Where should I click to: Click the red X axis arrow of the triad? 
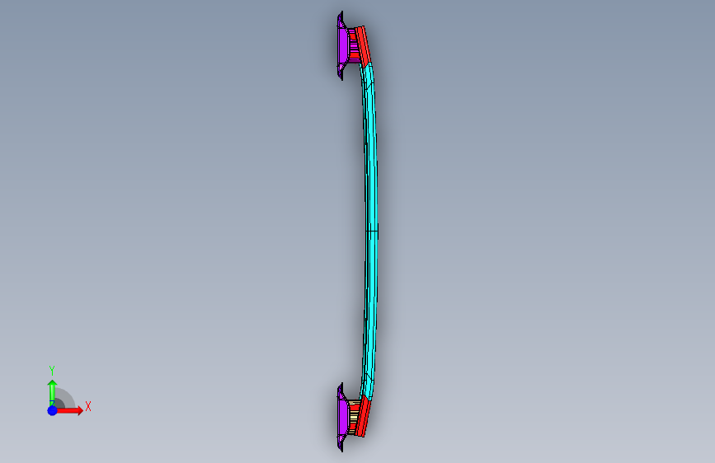coord(70,410)
